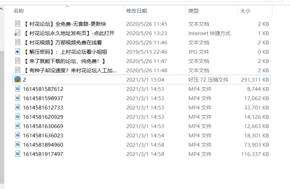Click the text document icon for 全免费-无套路-更新快
Screen dimensions: 290x189
[x=17, y=24]
